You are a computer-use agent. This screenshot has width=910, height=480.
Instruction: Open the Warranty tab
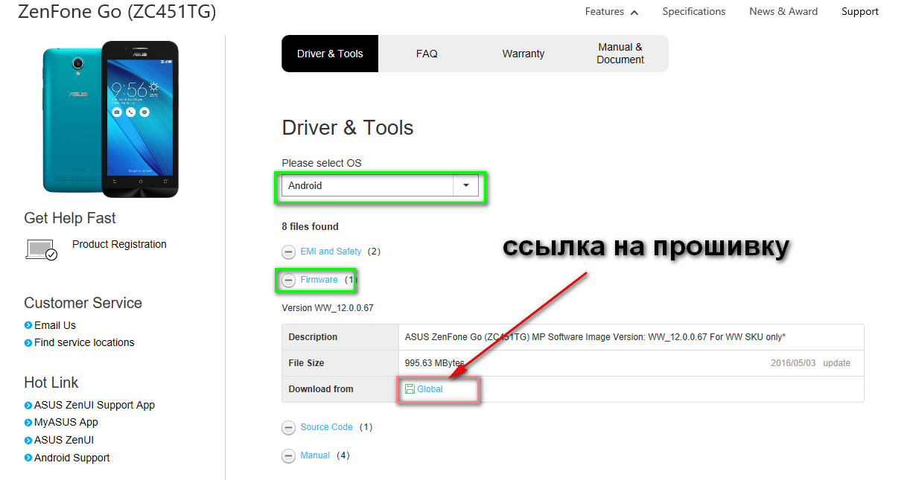pos(523,54)
